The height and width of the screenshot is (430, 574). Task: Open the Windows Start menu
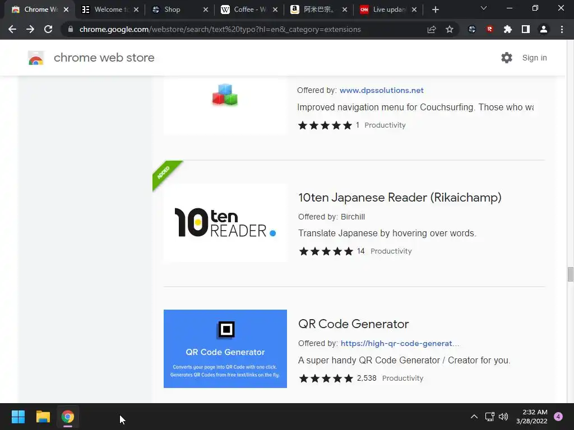pos(18,417)
